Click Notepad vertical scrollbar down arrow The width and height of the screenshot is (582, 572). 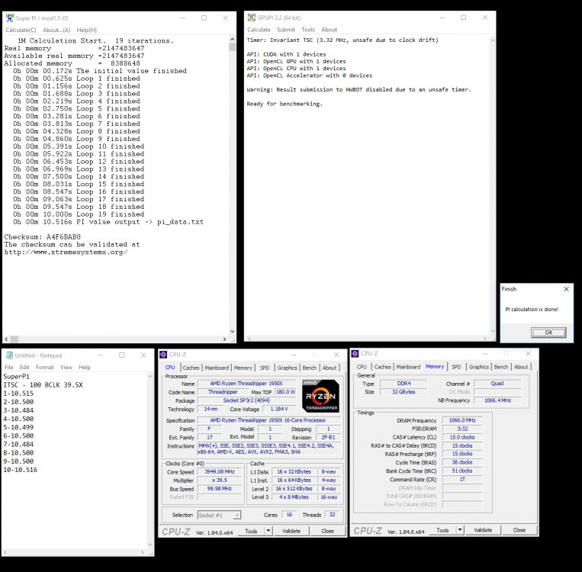150,545
